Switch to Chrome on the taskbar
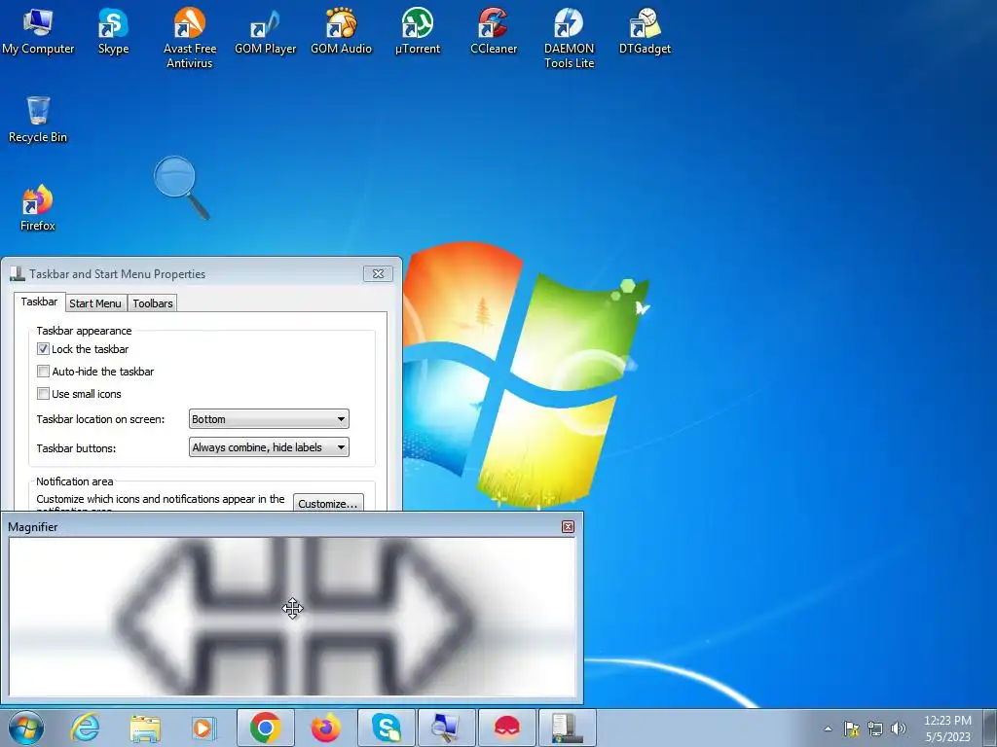Viewport: 997px width, 747px height. pos(265,728)
